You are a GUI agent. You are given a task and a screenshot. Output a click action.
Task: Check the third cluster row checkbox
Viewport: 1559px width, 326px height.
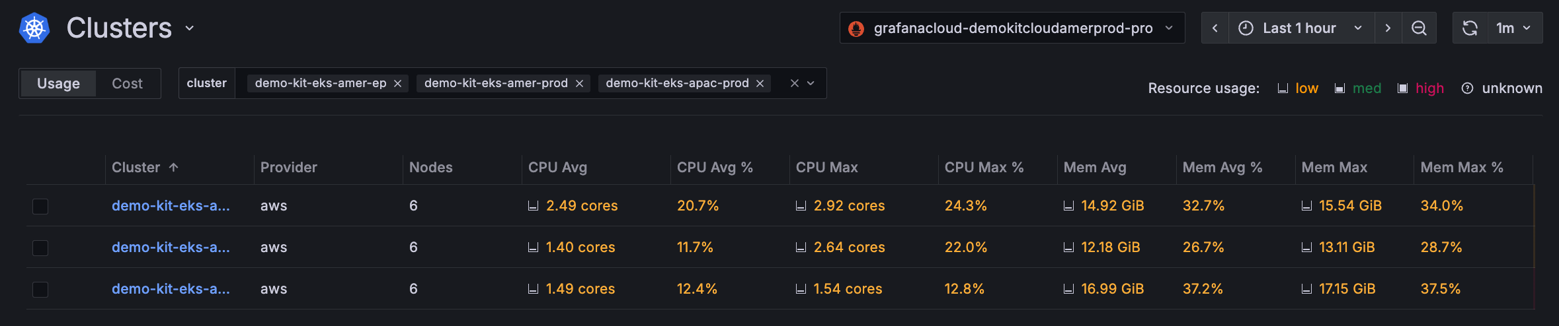coord(40,290)
